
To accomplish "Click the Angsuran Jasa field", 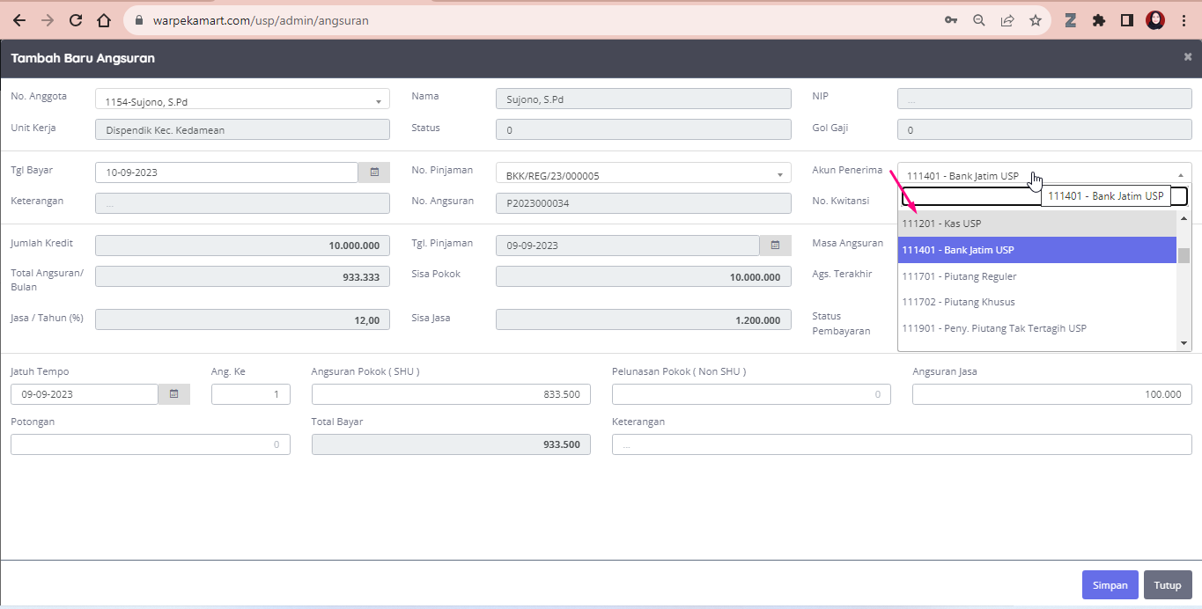I will (x=1052, y=394).
